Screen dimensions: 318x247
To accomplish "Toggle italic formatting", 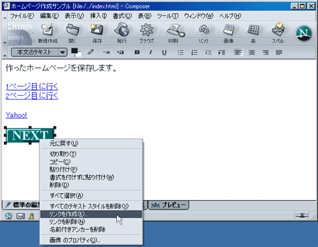I will pos(151,52).
